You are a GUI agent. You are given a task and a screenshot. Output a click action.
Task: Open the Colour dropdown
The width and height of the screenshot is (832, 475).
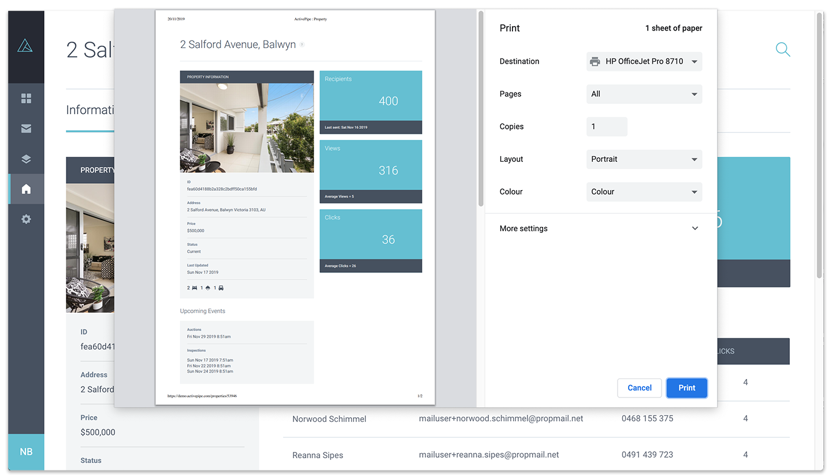tap(644, 191)
